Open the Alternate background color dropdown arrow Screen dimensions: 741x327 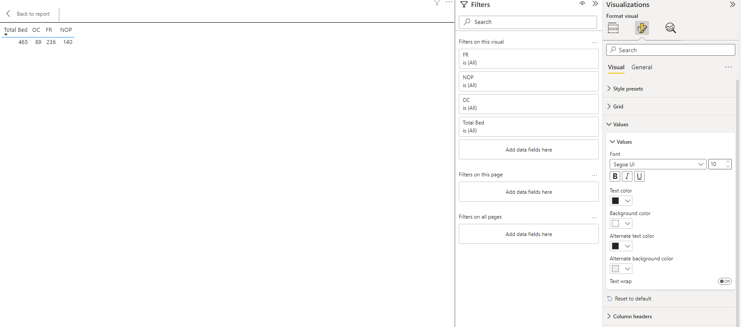(627, 269)
